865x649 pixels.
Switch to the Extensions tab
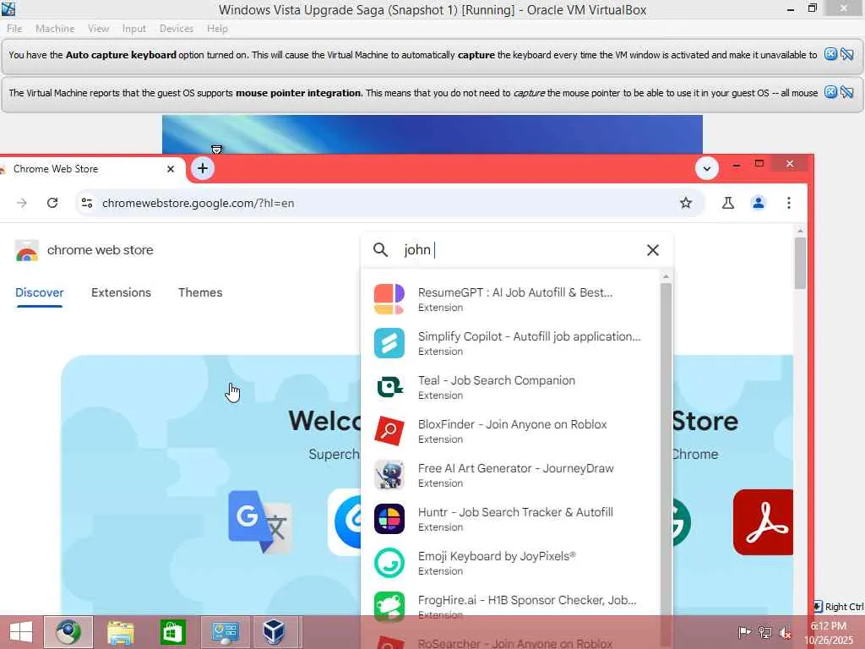[x=121, y=292]
